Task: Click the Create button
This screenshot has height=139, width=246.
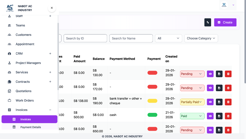Action: click(x=225, y=22)
